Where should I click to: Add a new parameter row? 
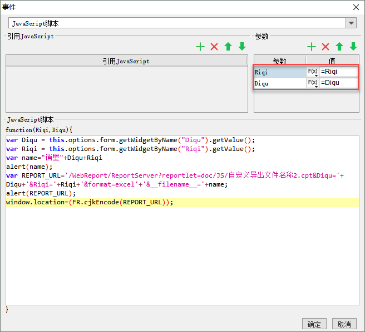(x=312, y=47)
